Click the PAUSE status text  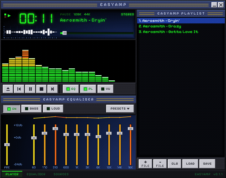65,14
